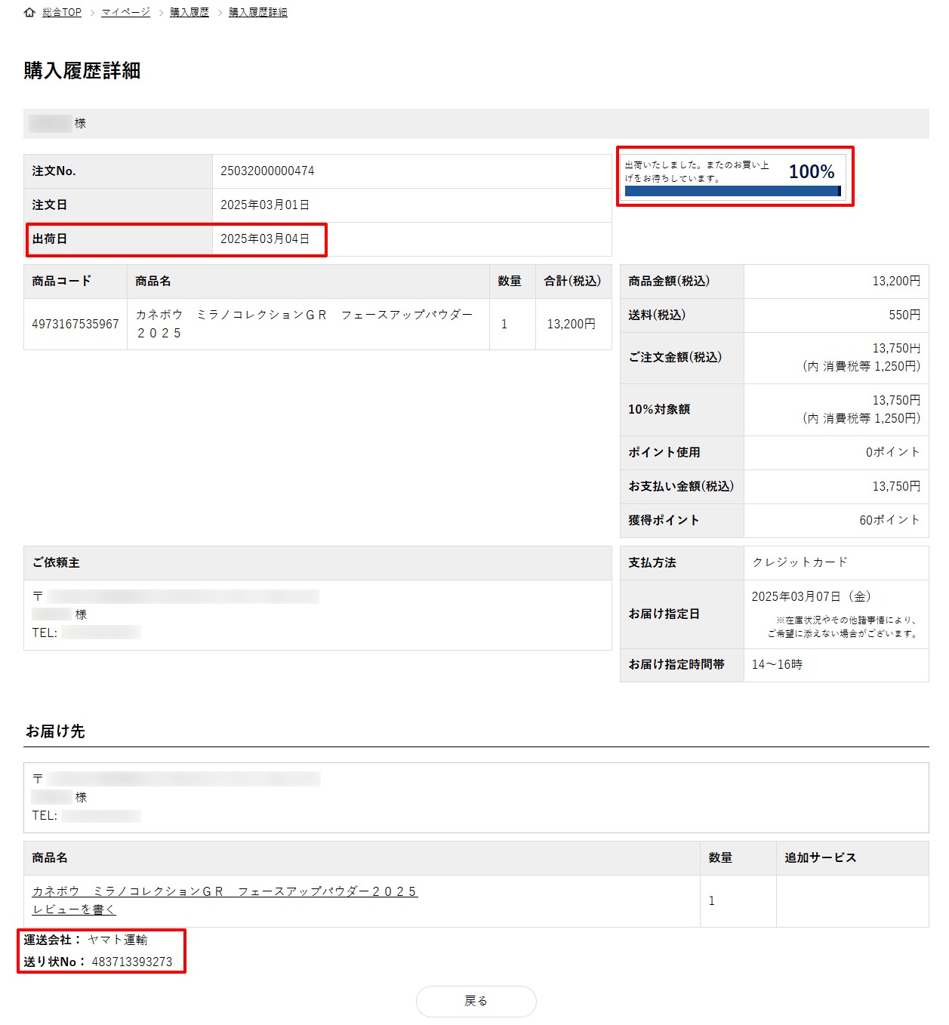Image resolution: width=949 pixels, height=1025 pixels.
Task: Select the 14〜16時 delivery time slot value
Action: (x=777, y=665)
